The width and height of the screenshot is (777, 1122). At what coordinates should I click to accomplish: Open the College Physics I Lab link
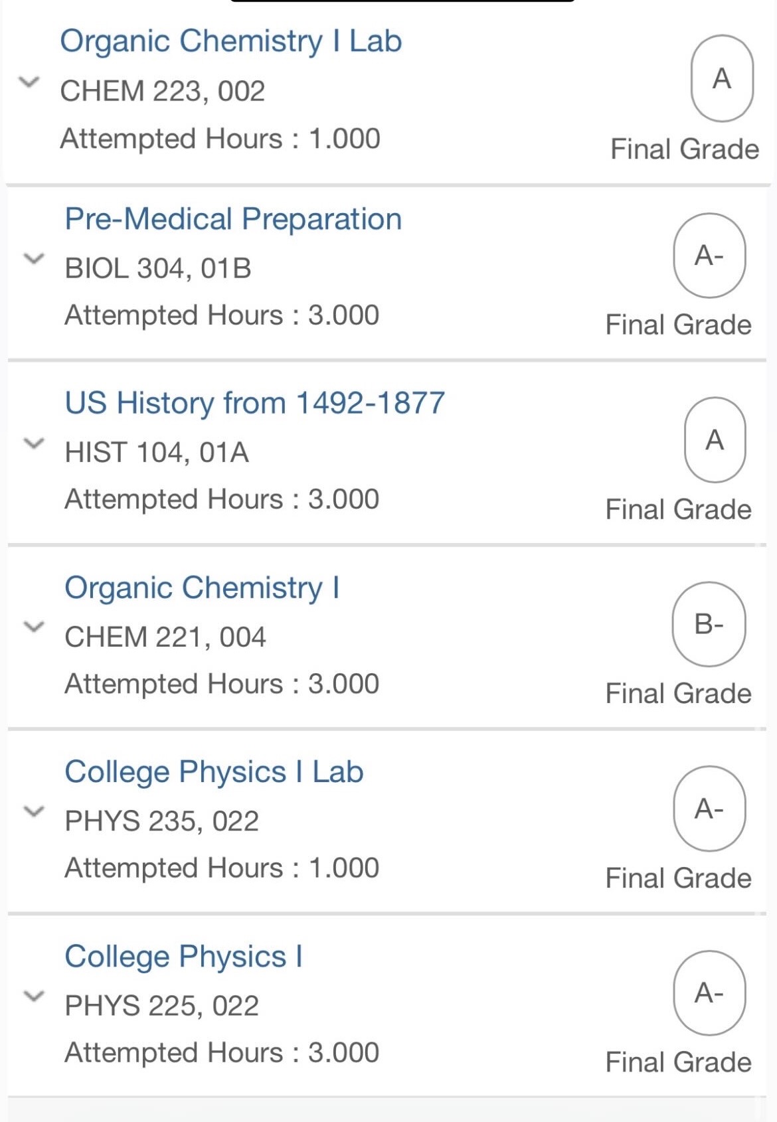point(214,771)
